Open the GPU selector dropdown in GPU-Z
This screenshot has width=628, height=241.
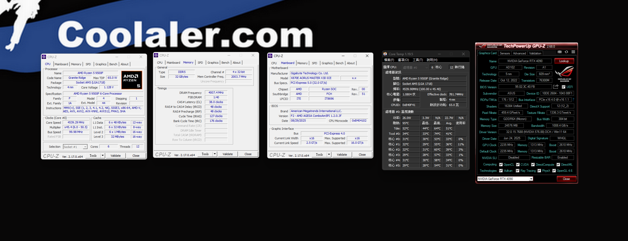pos(531,179)
